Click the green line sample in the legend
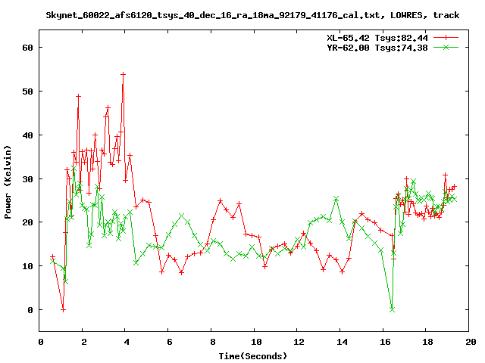The image size is (485, 363). tap(446, 47)
